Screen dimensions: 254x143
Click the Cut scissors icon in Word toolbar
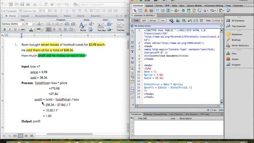point(35,4)
